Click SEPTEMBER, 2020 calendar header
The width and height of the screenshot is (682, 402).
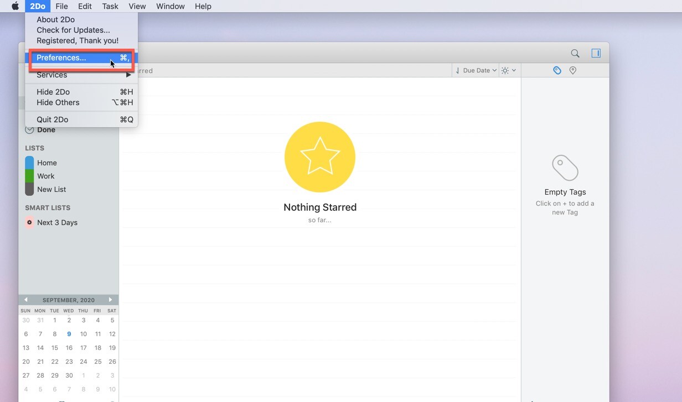tap(69, 300)
